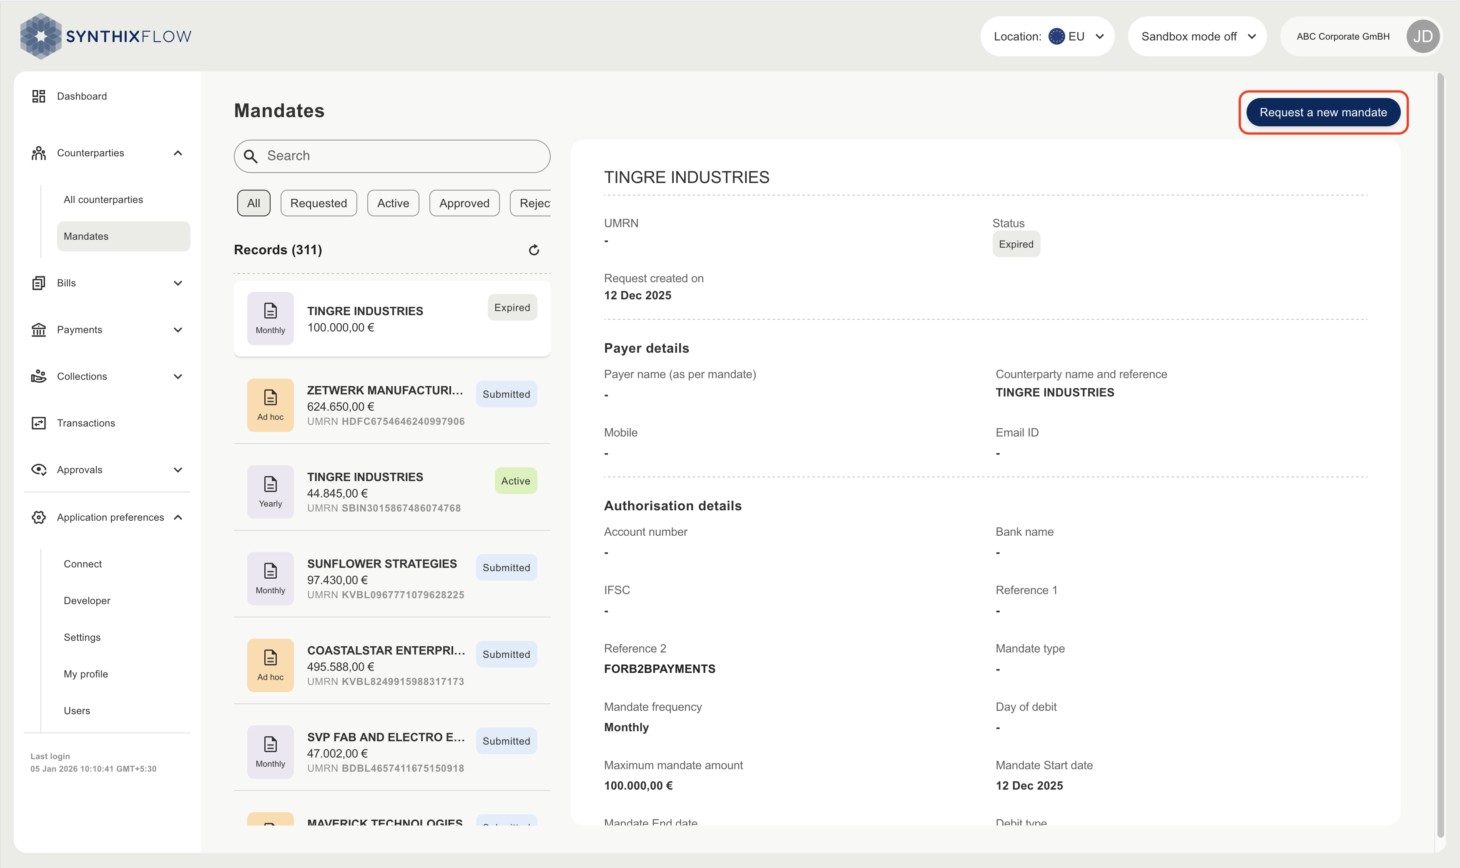
Task: Click the SynthixFlow logo
Action: [x=106, y=36]
